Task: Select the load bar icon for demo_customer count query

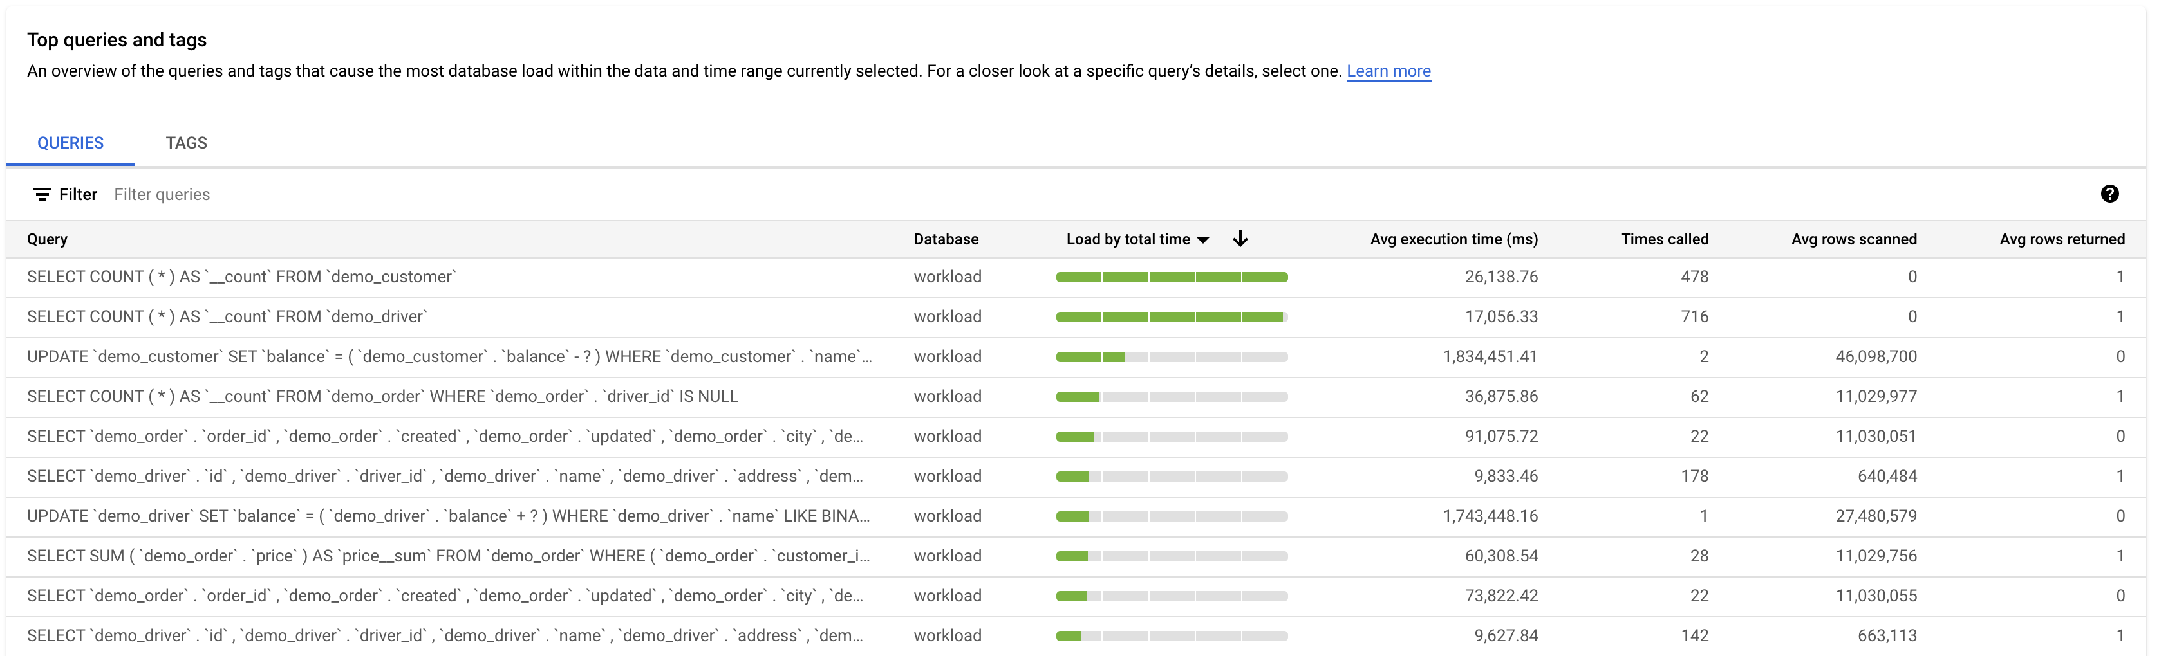Action: pyautogui.click(x=1172, y=277)
